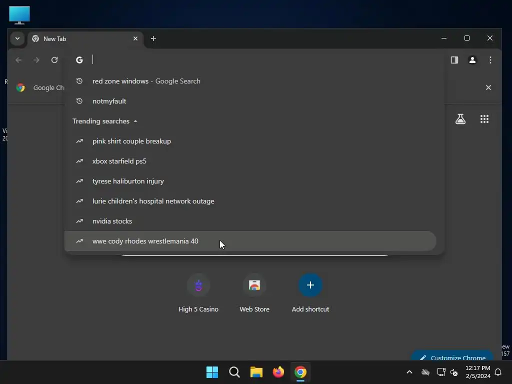Image resolution: width=512 pixels, height=384 pixels.
Task: Click the back navigation arrow
Action: point(18,60)
